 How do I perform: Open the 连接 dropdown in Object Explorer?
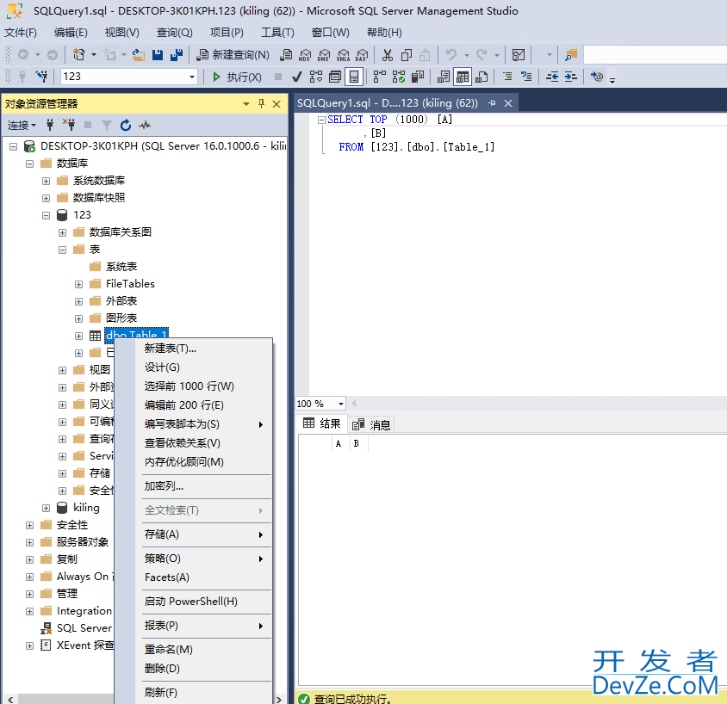22,125
